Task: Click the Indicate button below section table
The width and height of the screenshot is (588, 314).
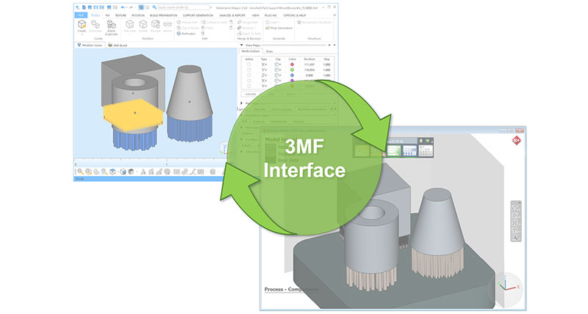Action: tap(251, 94)
